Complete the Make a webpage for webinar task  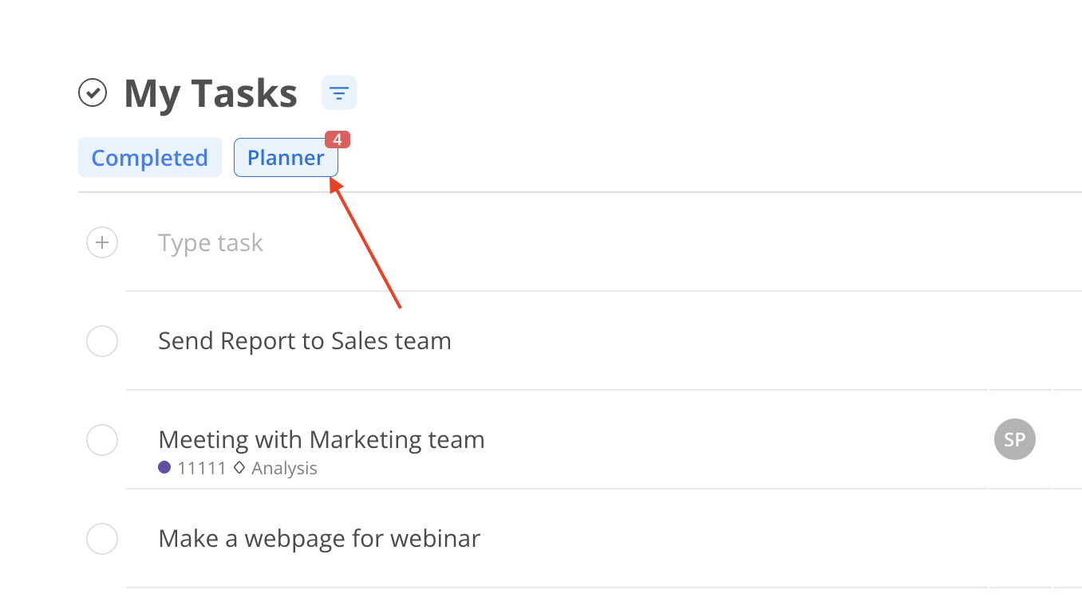click(x=102, y=539)
